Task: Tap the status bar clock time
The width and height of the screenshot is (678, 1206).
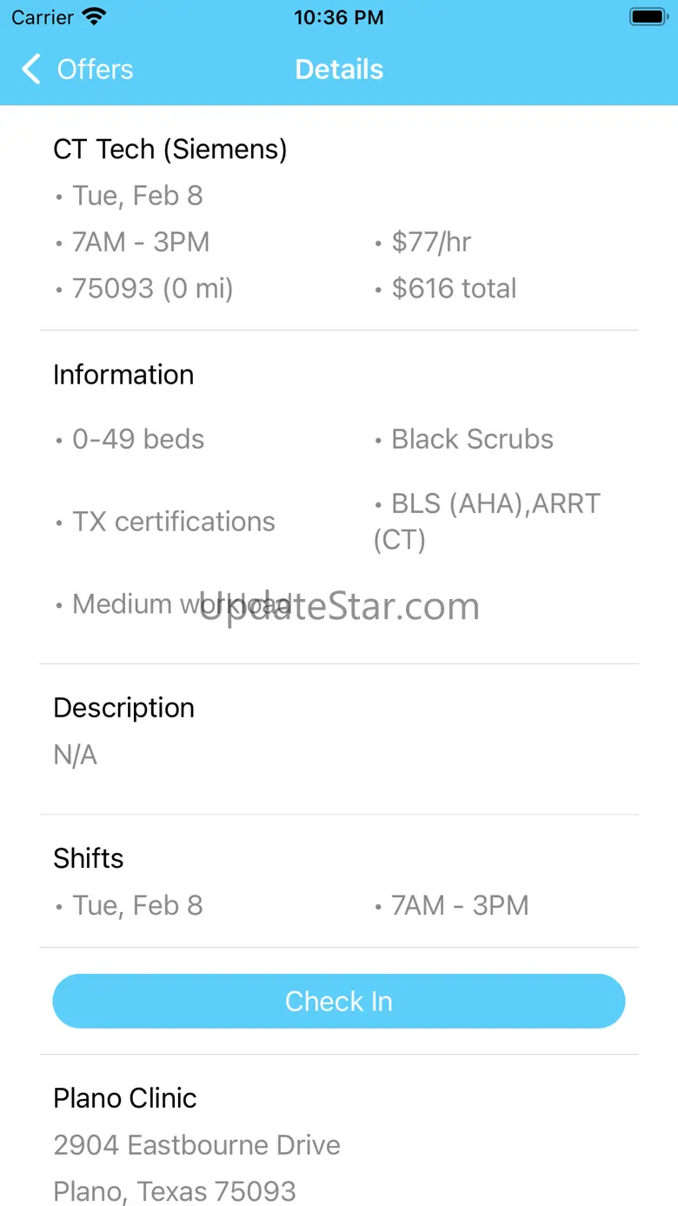Action: point(339,17)
